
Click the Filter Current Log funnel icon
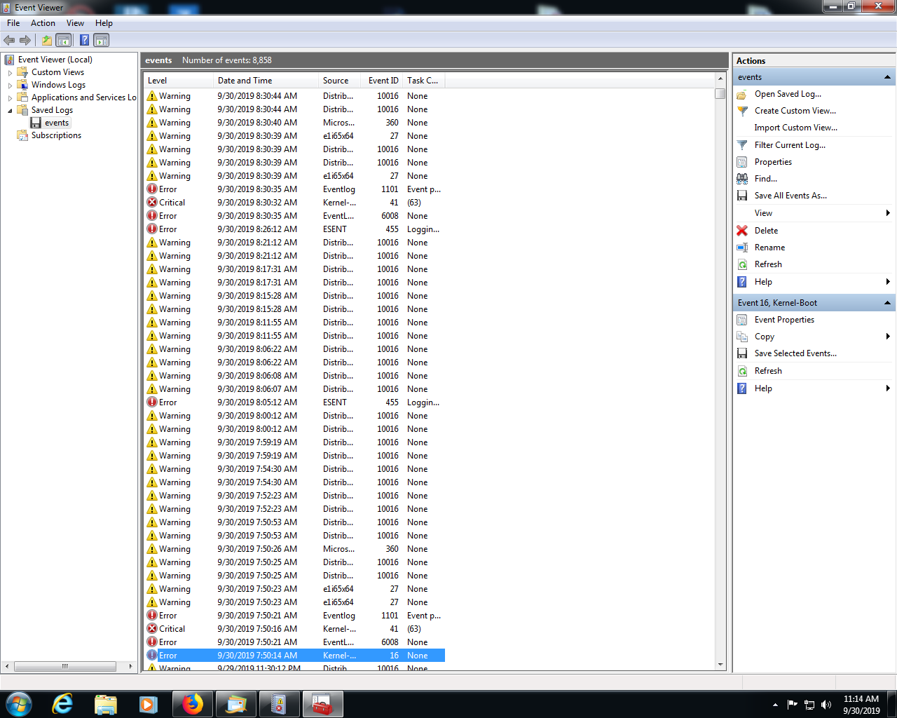[x=742, y=145]
